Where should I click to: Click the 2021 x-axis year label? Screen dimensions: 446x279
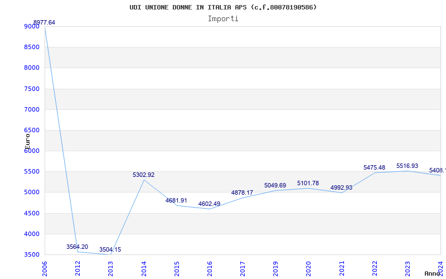tap(342, 269)
